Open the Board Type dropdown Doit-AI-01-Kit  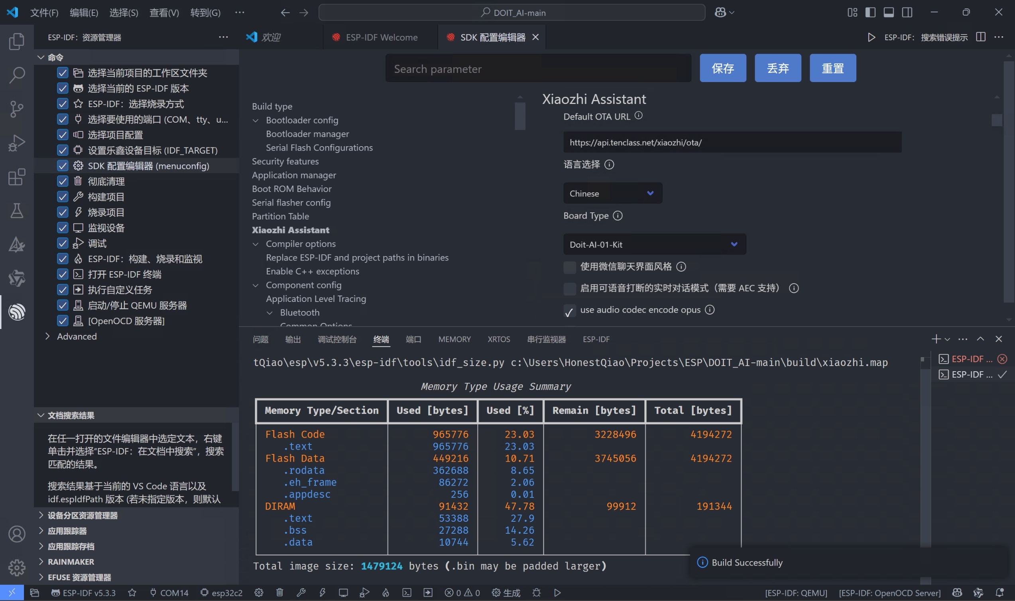click(654, 244)
